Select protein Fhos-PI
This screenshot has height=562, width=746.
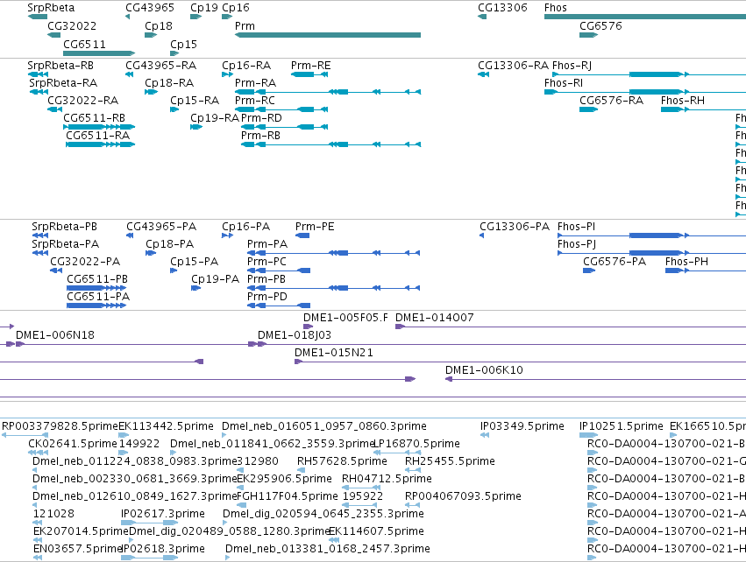coord(576,227)
